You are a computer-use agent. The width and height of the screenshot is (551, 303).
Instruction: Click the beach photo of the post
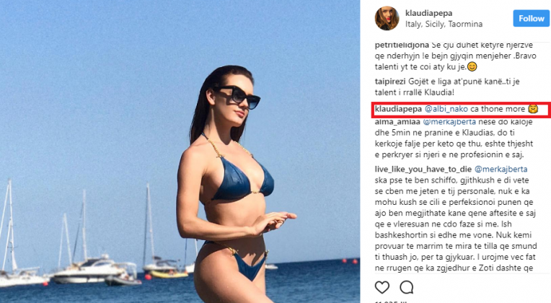[180, 151]
